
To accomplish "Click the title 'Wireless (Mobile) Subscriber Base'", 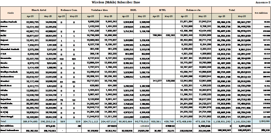I will (116, 2).
